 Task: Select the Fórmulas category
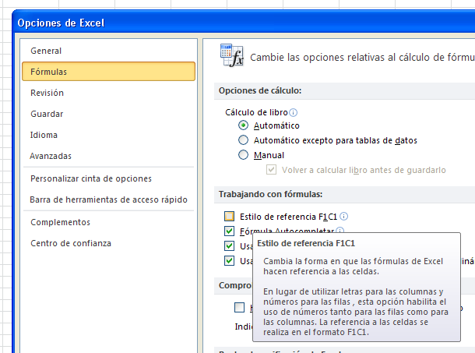108,72
